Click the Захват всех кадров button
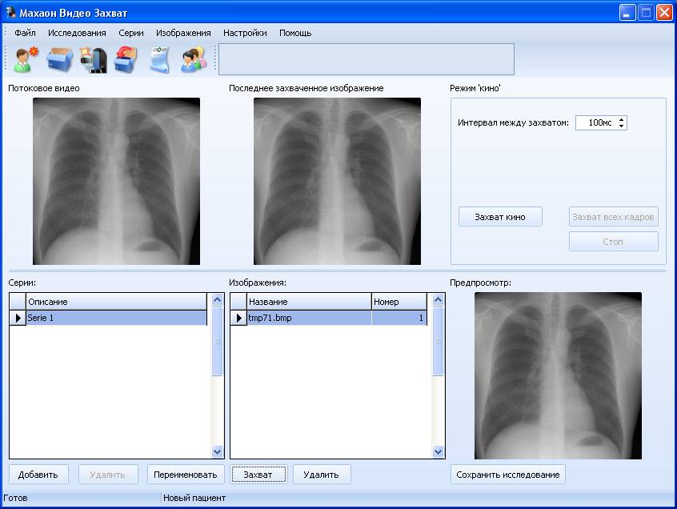This screenshot has width=677, height=509. 613,217
